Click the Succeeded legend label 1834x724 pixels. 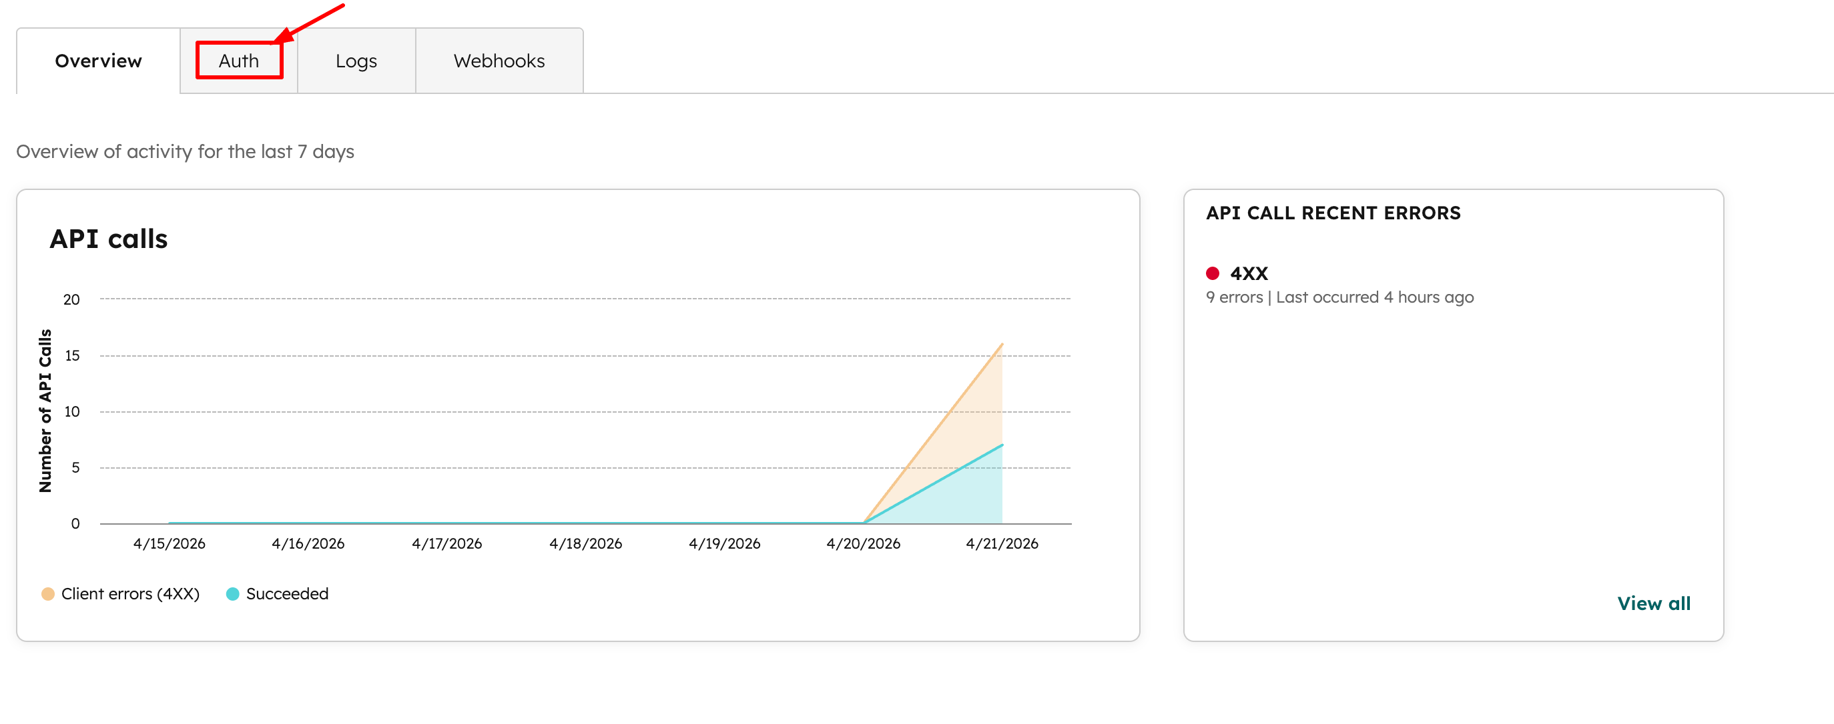pos(287,594)
